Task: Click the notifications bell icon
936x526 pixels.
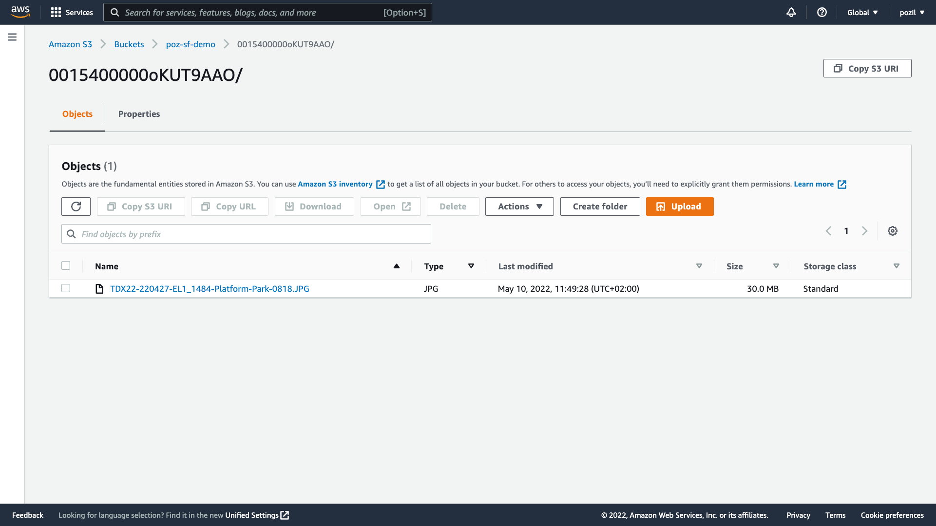Action: [791, 12]
